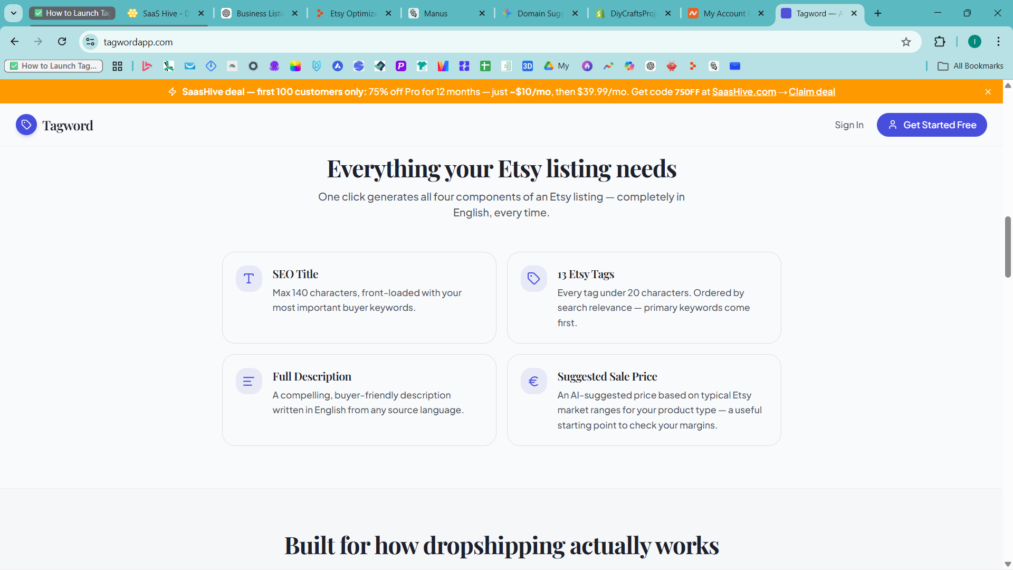Click the Sign In link
Image resolution: width=1013 pixels, height=570 pixels.
coord(849,125)
